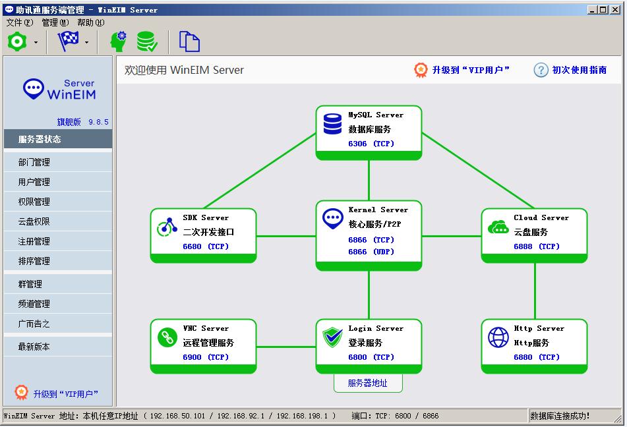Screen dimensions: 627x427
Task: Click Login port text 6800 (TCP)
Action: (x=371, y=357)
